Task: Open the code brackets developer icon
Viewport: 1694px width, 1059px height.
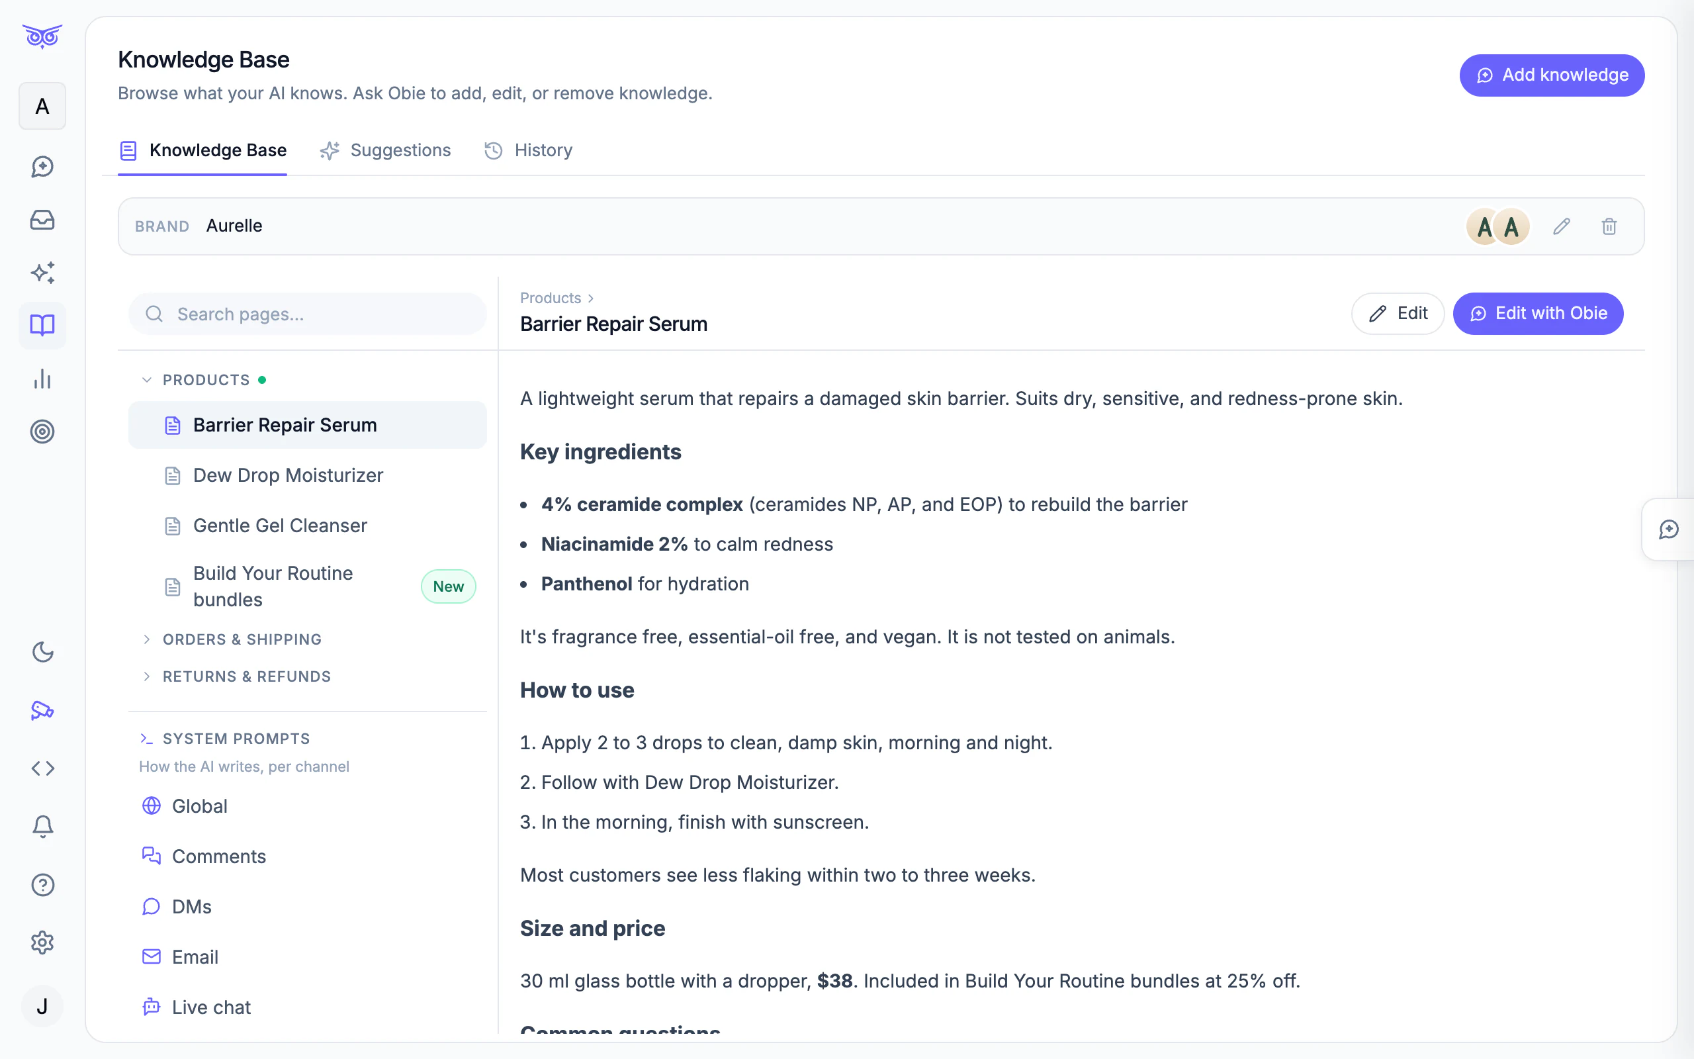Action: click(42, 768)
